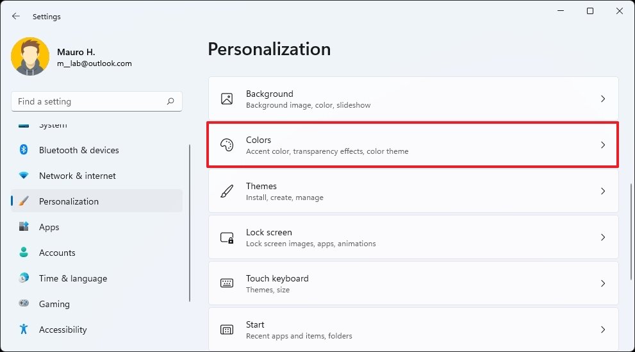This screenshot has width=635, height=352.
Task: Open Apps section
Action: coord(96,227)
